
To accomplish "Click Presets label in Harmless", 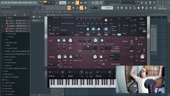I will (138, 15).
